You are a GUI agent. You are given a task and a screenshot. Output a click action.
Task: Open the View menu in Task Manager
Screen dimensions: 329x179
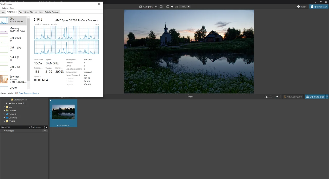coord(12,8)
